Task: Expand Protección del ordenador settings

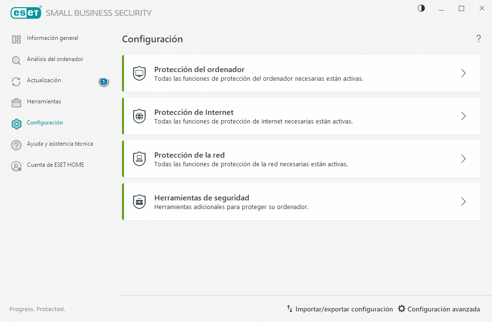Action: 463,73
